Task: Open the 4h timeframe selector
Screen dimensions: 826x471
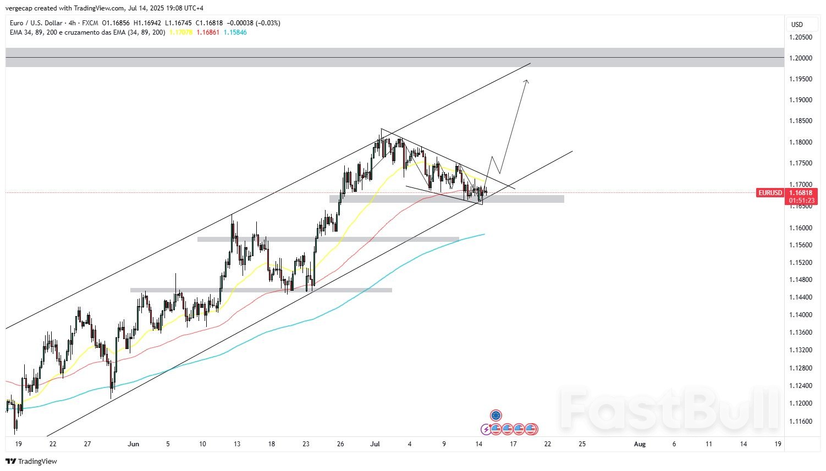Action: pos(72,23)
